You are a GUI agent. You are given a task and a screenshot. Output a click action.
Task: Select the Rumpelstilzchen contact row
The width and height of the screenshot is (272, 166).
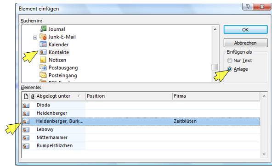coord(141,146)
